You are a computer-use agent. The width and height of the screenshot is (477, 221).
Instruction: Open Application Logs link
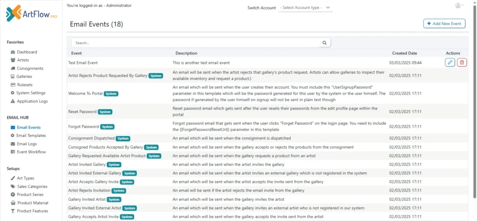point(32,101)
